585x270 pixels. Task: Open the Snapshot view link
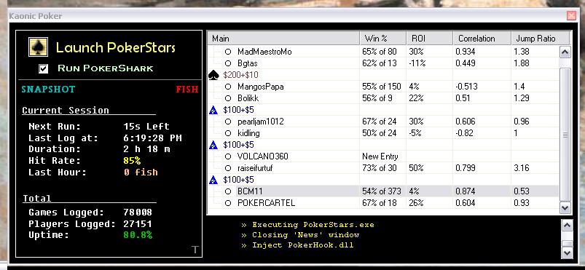pyautogui.click(x=48, y=90)
